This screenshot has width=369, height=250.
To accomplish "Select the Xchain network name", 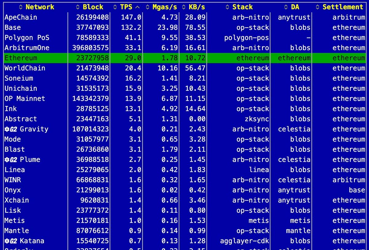I will coord(17,200).
